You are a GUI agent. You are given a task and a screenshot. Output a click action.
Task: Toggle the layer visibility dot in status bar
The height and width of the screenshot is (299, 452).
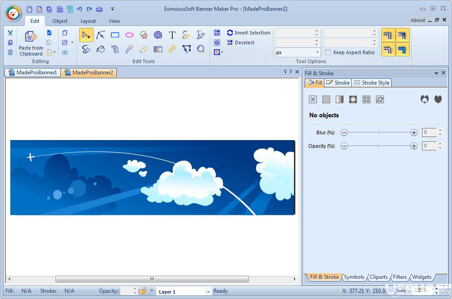(152, 290)
